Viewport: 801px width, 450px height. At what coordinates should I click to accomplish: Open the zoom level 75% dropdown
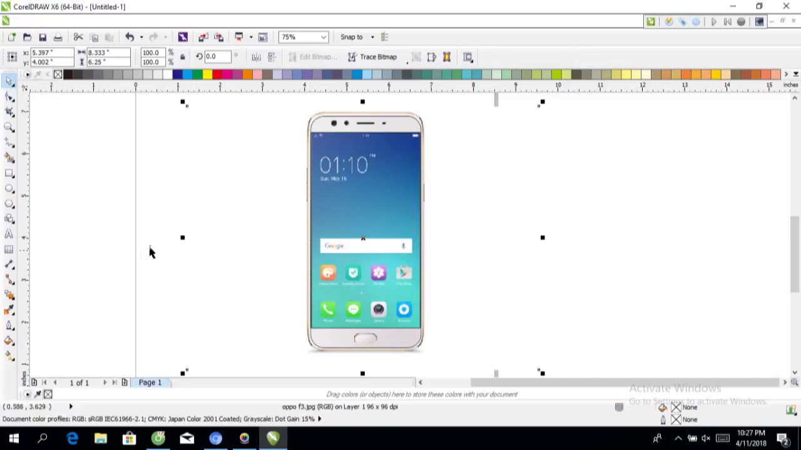click(x=323, y=37)
